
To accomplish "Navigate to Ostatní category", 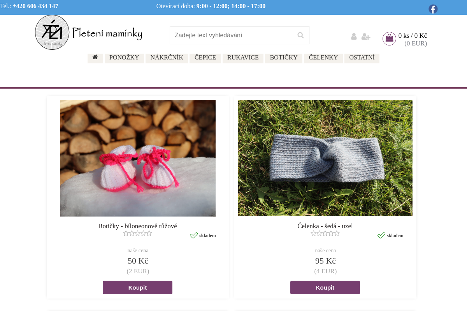I will pyautogui.click(x=362, y=58).
